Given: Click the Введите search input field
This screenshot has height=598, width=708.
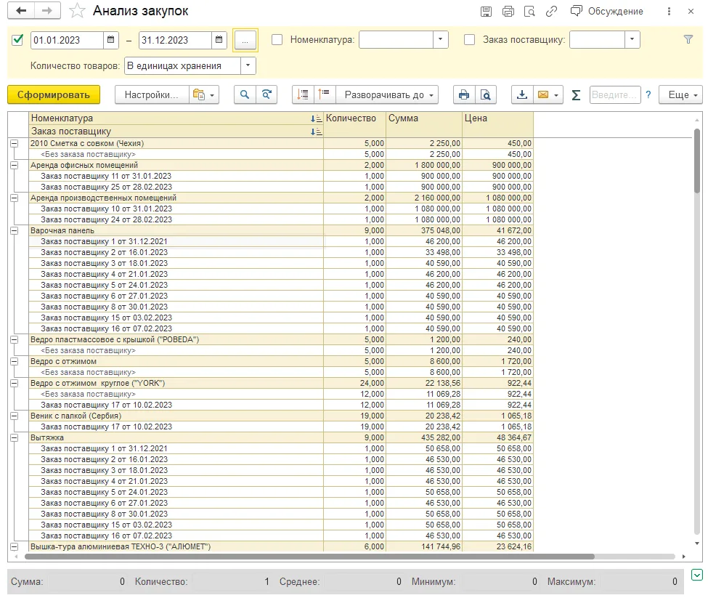Looking at the screenshot, I should [615, 95].
